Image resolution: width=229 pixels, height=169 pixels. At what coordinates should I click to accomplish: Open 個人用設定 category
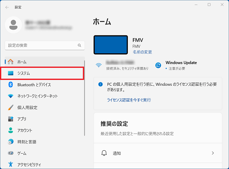[x=45, y=107]
